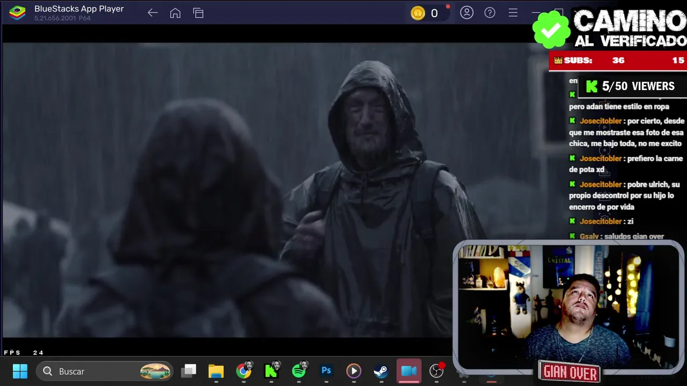
Task: Open the BlueStacks help question mark
Action: (x=490, y=13)
